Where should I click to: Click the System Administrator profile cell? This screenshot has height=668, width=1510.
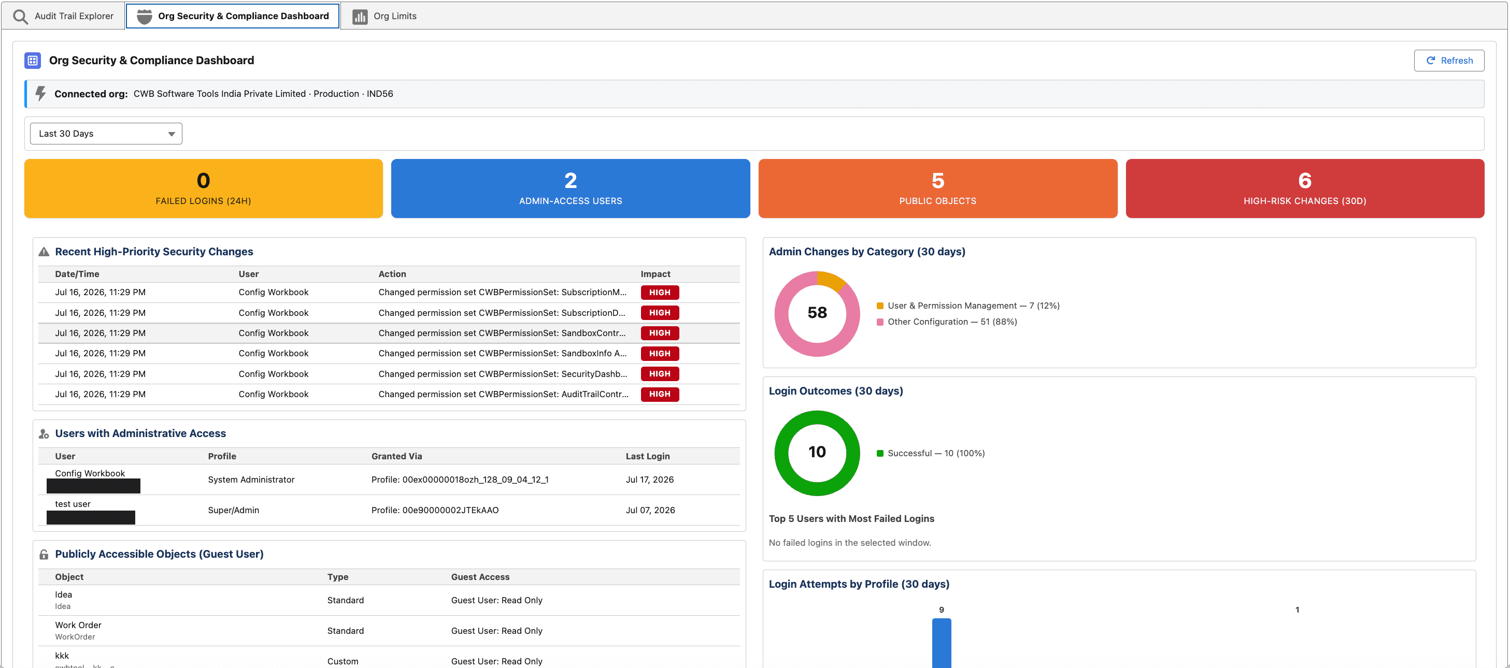coord(251,480)
